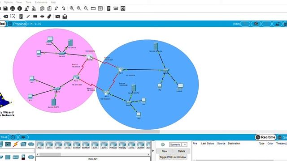Click the Destination column header
This screenshot has width=287, height=161.
pos(234,144)
